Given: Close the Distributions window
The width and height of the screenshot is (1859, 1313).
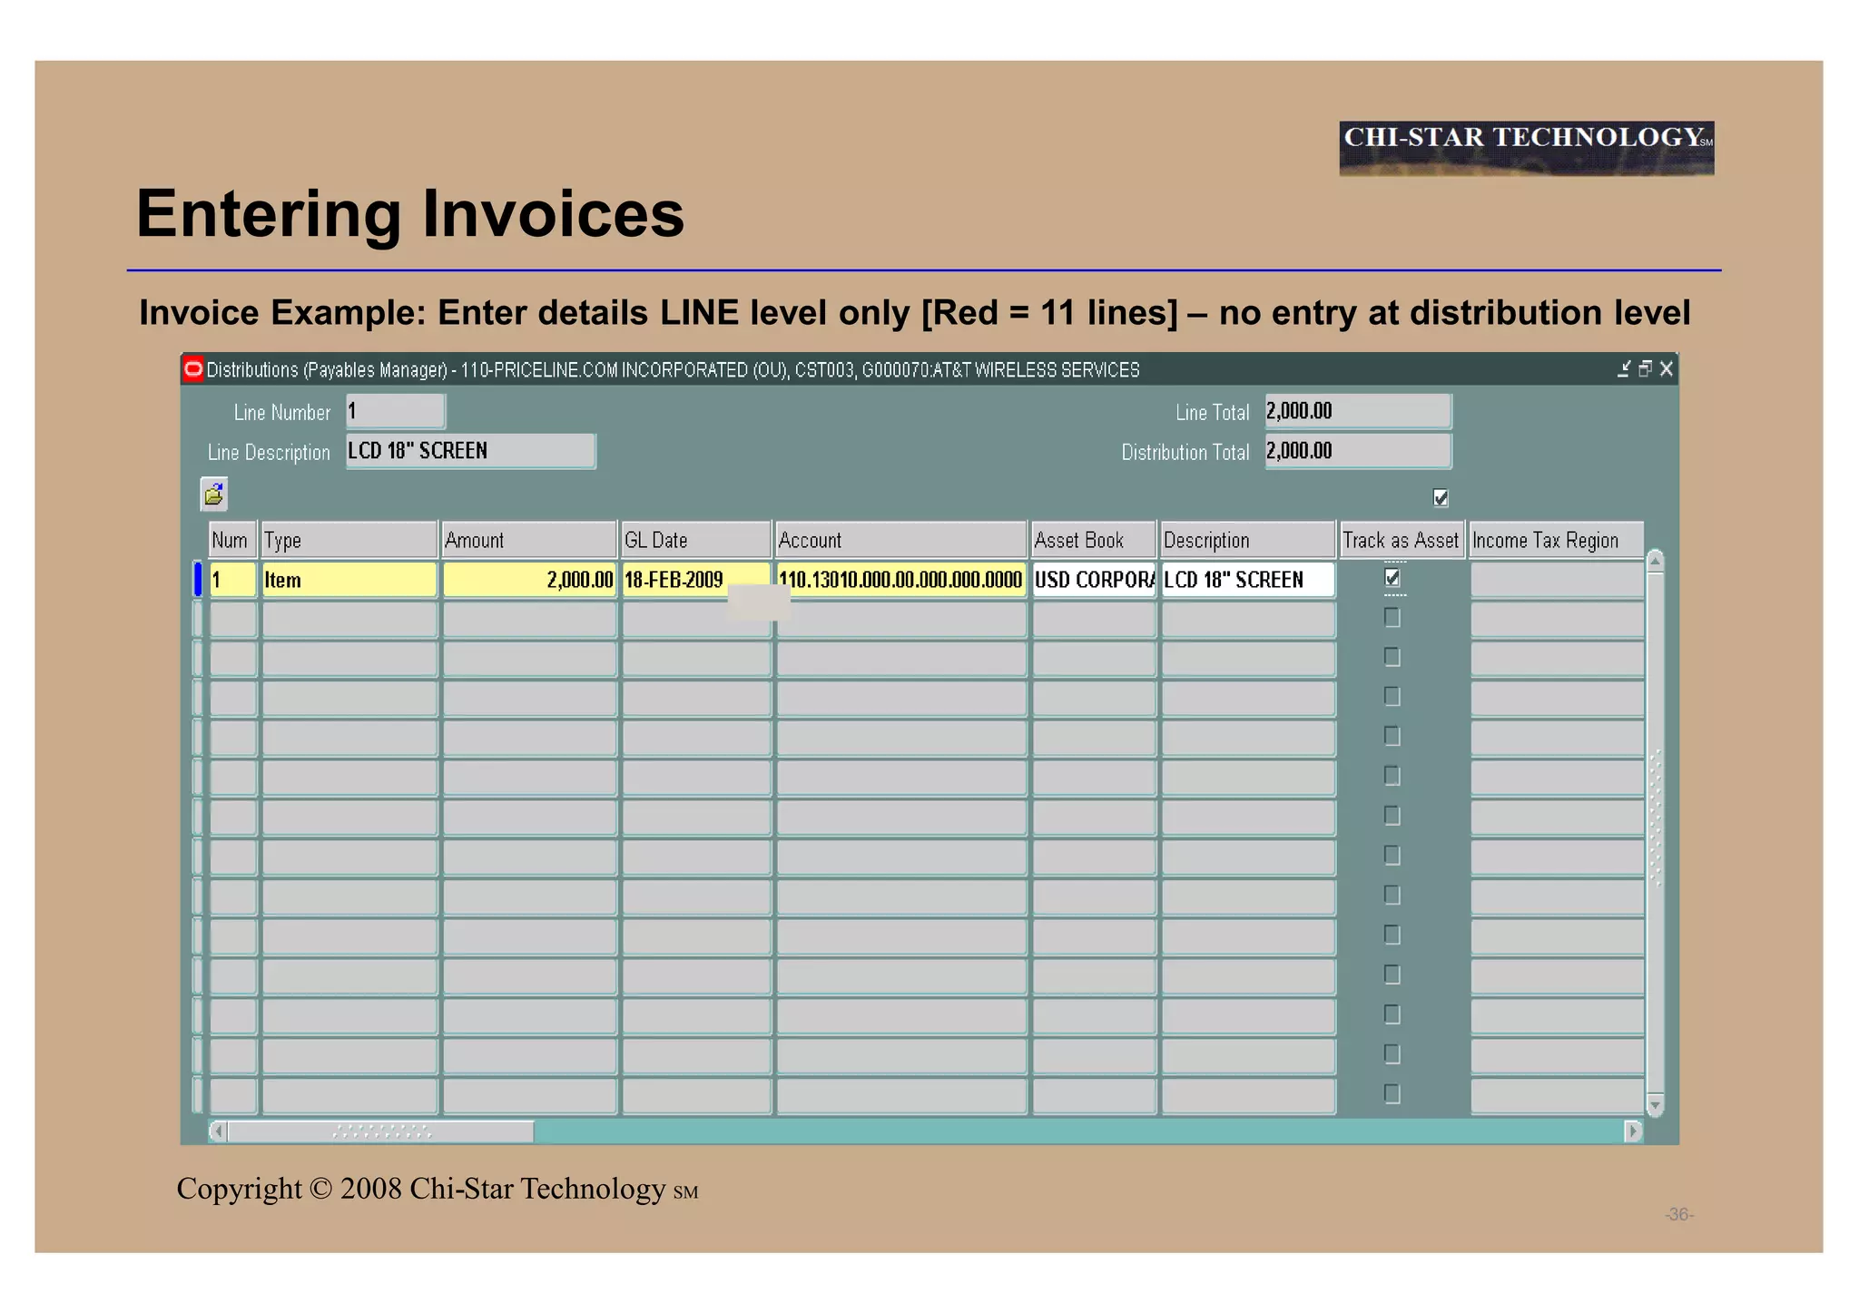Looking at the screenshot, I should coord(1667,368).
